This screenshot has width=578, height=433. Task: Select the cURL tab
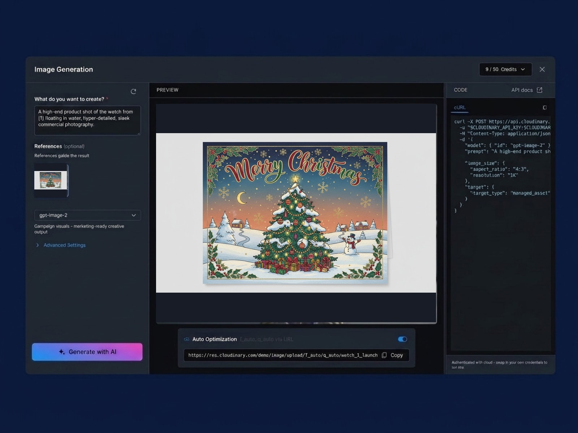(x=460, y=108)
